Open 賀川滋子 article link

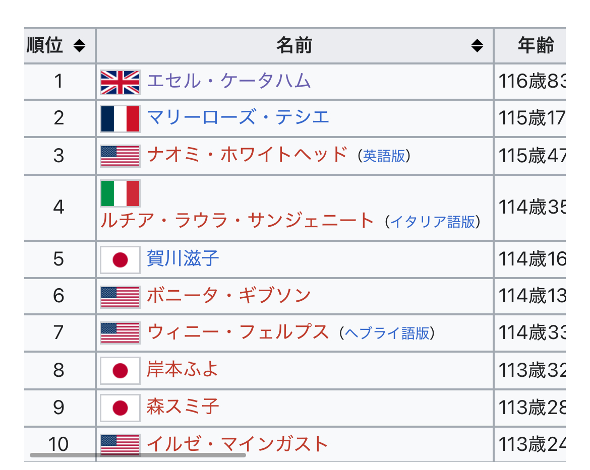click(x=183, y=259)
